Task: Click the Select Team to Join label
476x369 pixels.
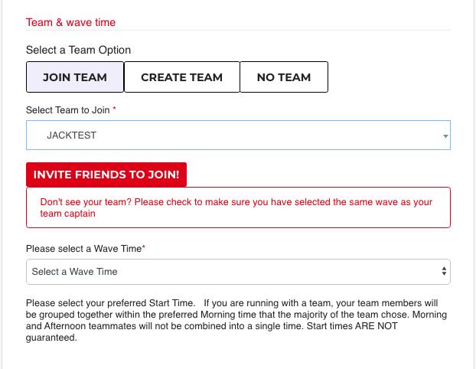Action: [67, 110]
